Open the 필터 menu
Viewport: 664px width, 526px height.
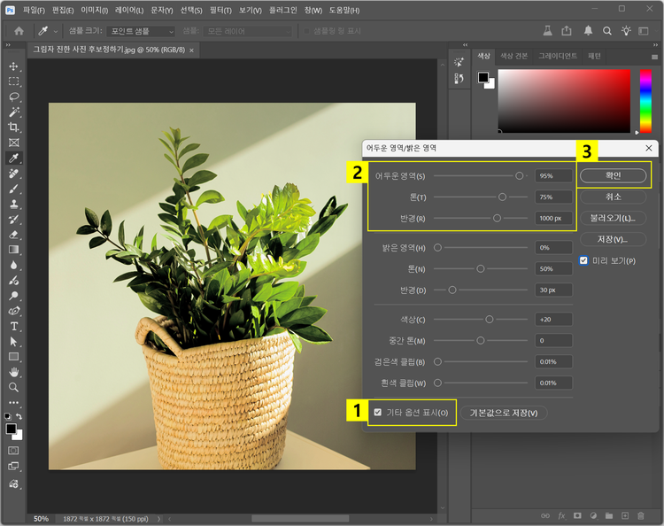click(220, 10)
